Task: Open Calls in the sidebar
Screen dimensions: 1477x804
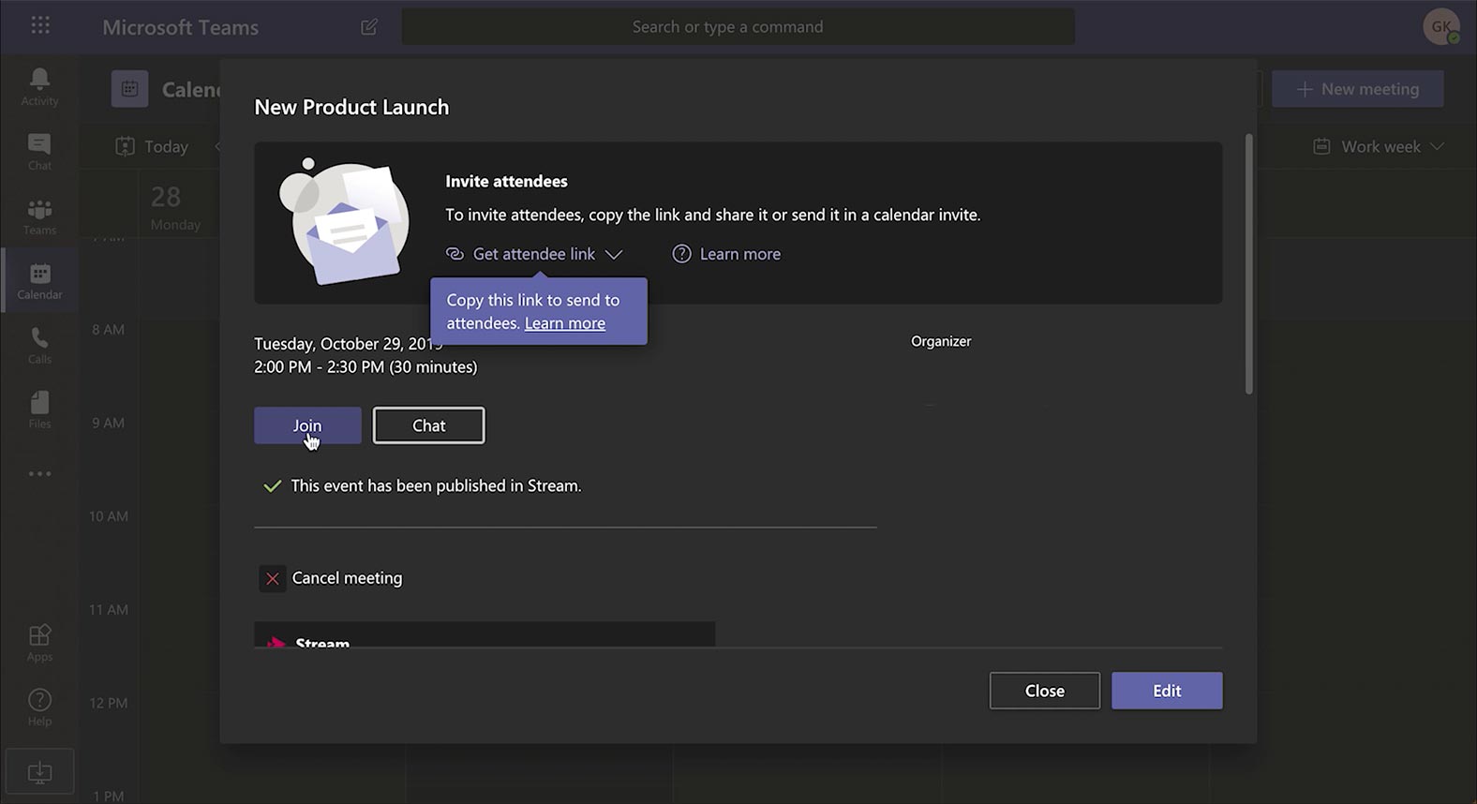Action: [39, 346]
